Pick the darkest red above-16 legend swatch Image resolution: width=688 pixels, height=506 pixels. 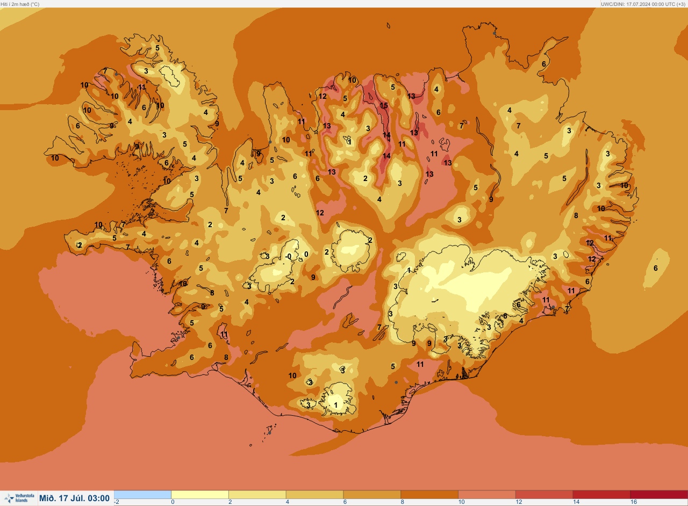pyautogui.click(x=659, y=494)
